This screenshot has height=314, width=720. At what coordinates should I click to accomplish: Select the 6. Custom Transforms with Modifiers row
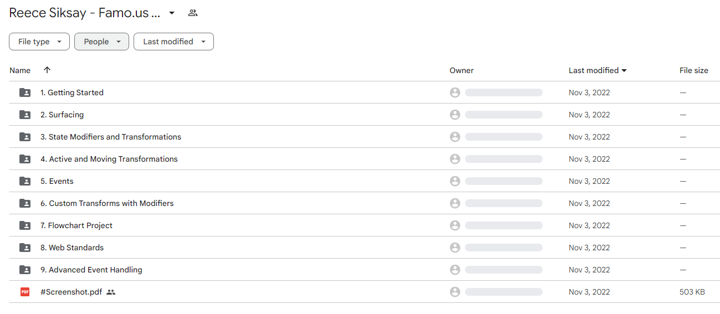364,203
